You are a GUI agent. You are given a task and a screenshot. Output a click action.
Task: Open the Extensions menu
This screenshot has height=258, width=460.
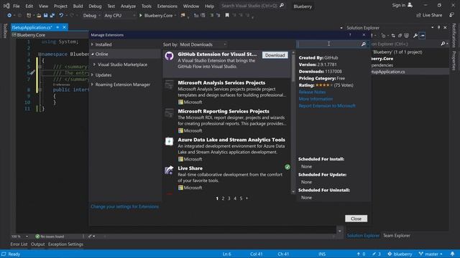click(x=167, y=6)
